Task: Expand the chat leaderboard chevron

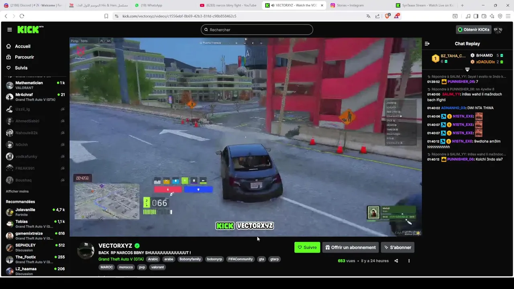Action: pyautogui.click(x=467, y=70)
